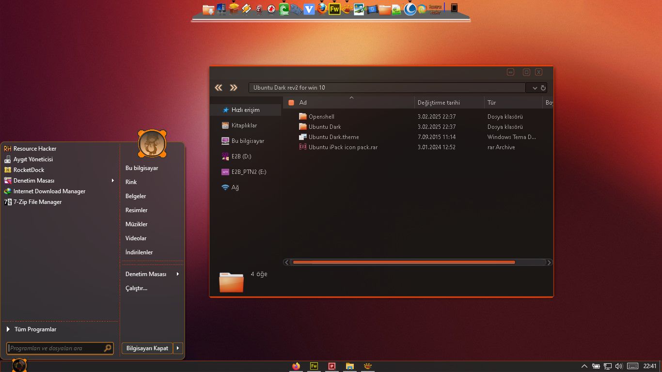
Task: Open the address bar history dropdown
Action: [536, 88]
